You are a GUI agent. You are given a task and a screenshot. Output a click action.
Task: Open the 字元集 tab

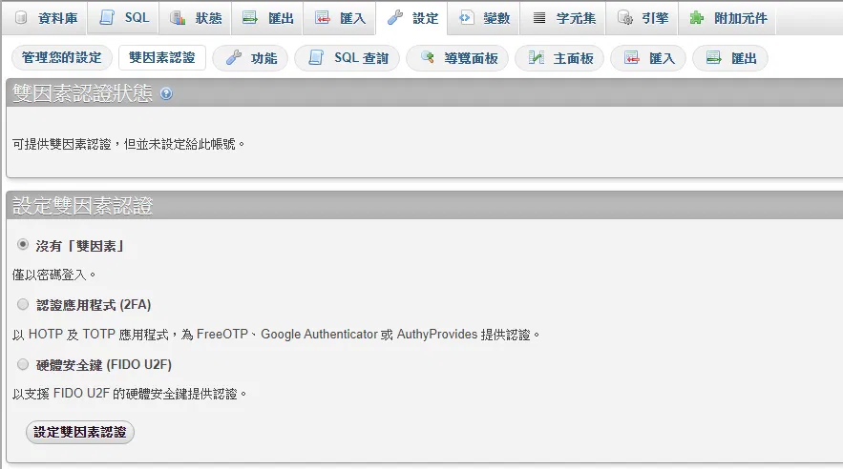point(563,18)
